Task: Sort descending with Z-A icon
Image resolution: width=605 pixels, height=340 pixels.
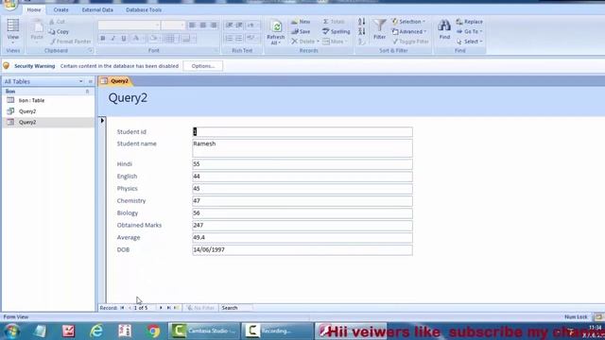Action: (x=361, y=31)
